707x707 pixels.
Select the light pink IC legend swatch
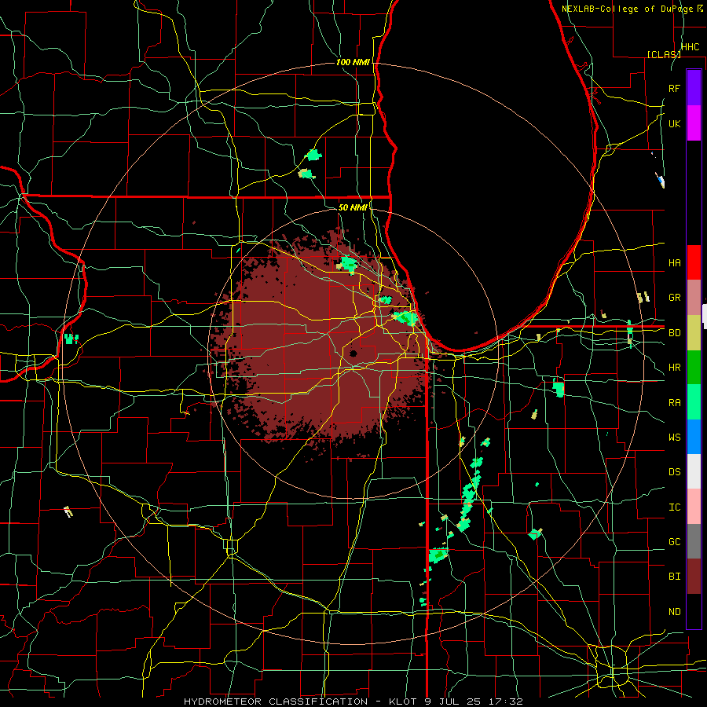694,507
